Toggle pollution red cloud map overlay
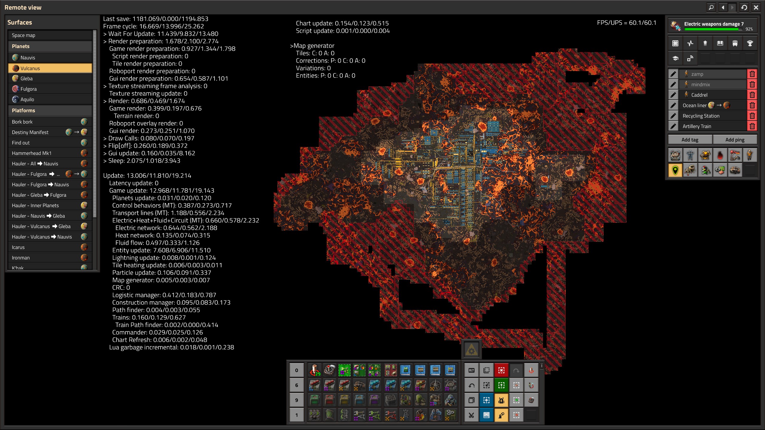The height and width of the screenshot is (430, 765). coord(720,155)
